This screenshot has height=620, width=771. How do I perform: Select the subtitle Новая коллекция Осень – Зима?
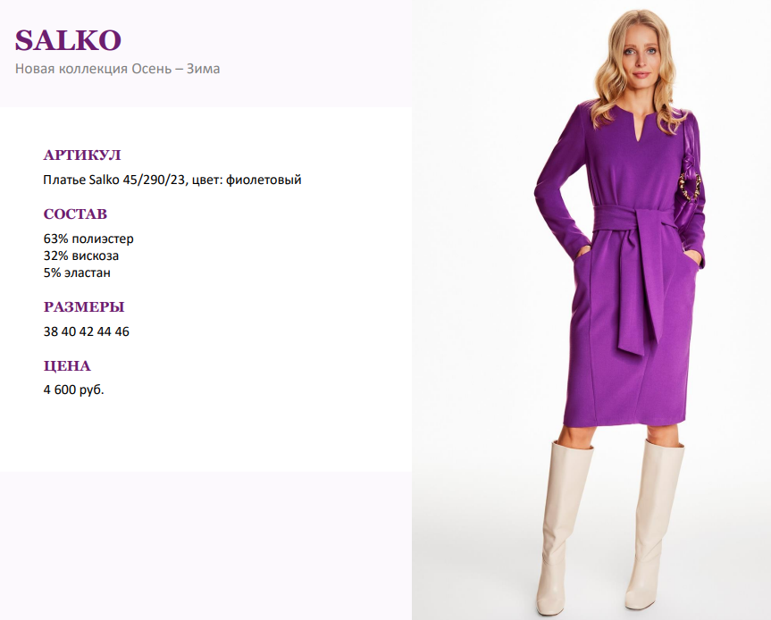118,68
